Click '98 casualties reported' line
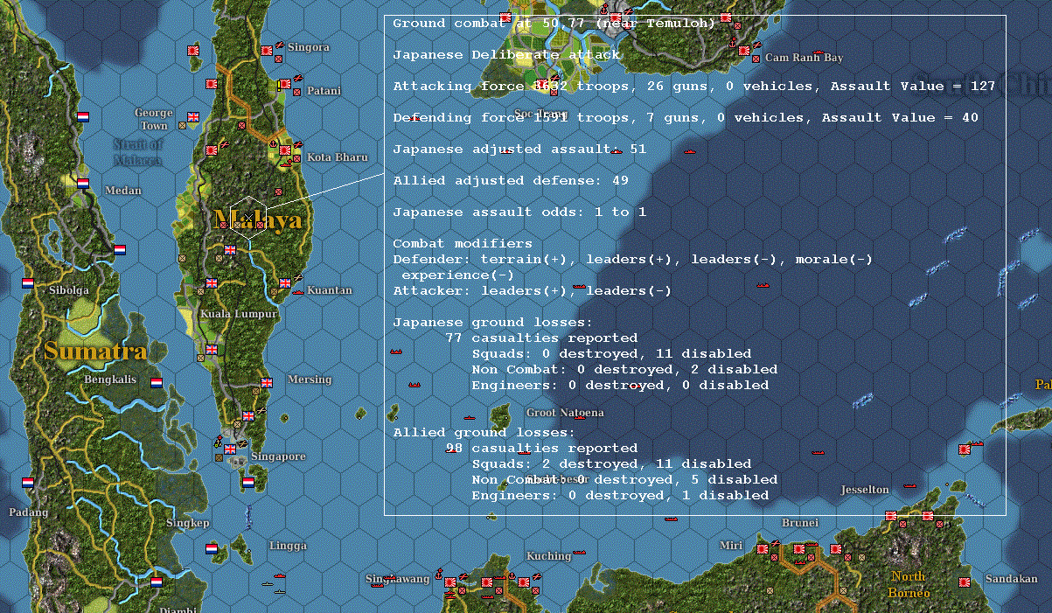1052x613 pixels. click(541, 448)
